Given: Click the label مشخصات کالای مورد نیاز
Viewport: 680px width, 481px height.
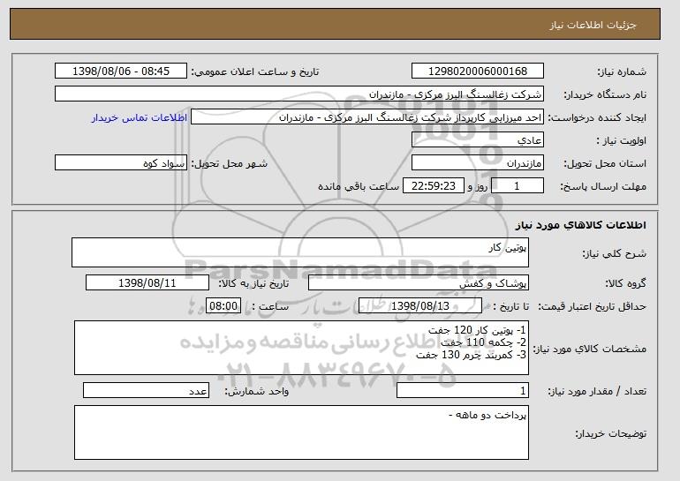Looking at the screenshot, I should coord(589,349).
